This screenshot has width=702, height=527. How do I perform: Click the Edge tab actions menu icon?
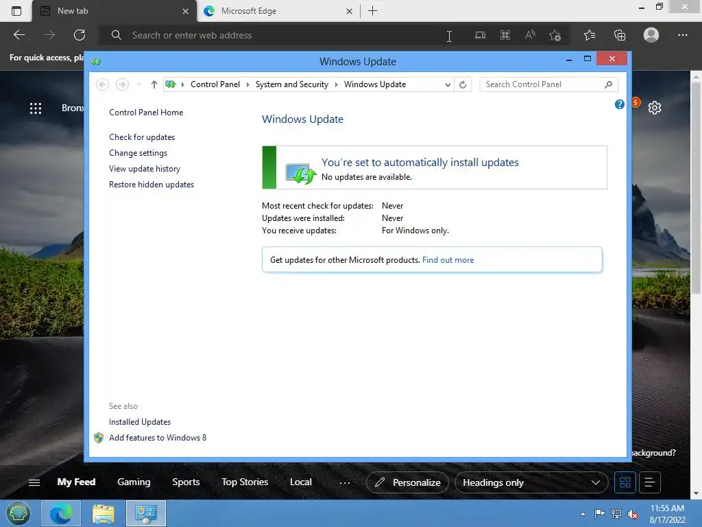[x=16, y=11]
